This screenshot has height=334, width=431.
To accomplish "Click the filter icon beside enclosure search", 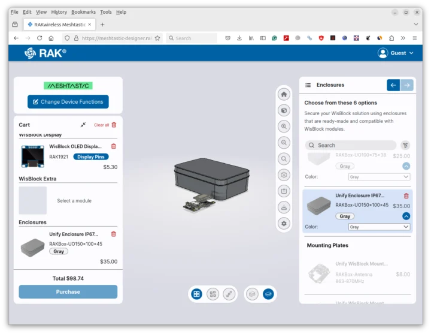I will coord(405,145).
